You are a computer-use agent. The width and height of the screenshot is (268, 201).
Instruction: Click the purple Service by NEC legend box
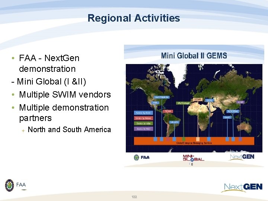143,129
